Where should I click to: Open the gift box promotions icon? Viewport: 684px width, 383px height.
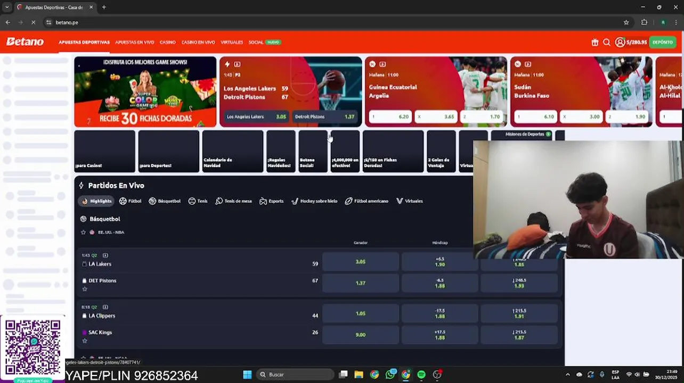point(595,42)
